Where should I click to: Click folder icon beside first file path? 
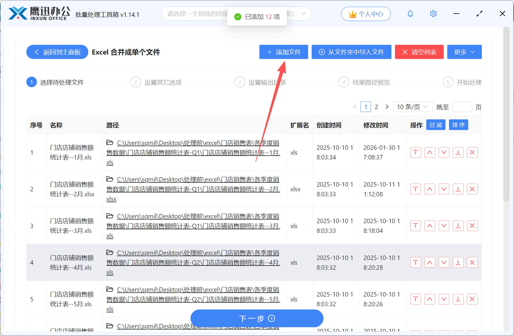pos(110,142)
